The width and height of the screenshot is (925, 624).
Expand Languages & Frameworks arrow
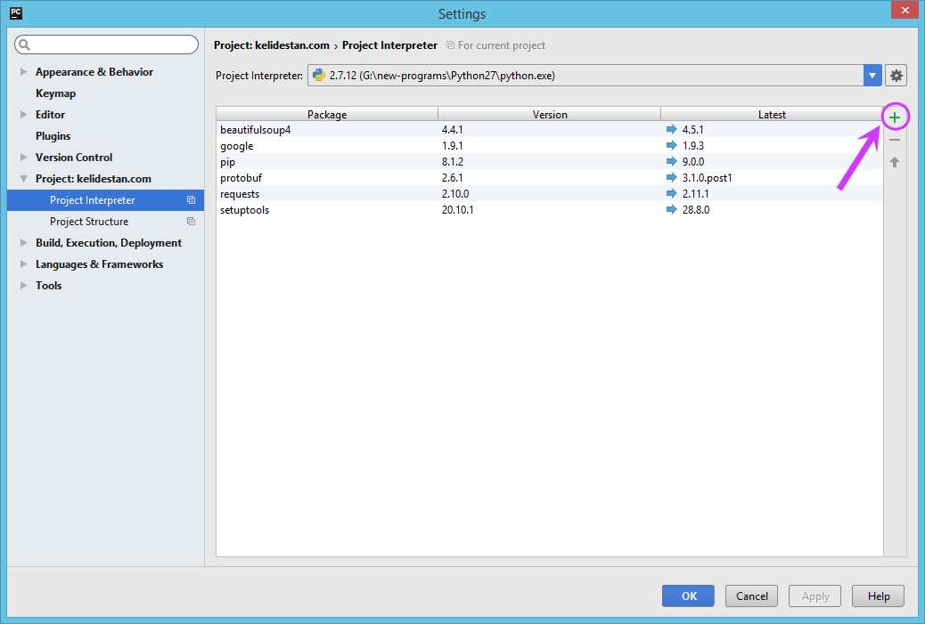[x=23, y=264]
